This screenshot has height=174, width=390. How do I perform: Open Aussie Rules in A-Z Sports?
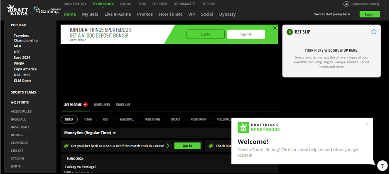click(21, 111)
